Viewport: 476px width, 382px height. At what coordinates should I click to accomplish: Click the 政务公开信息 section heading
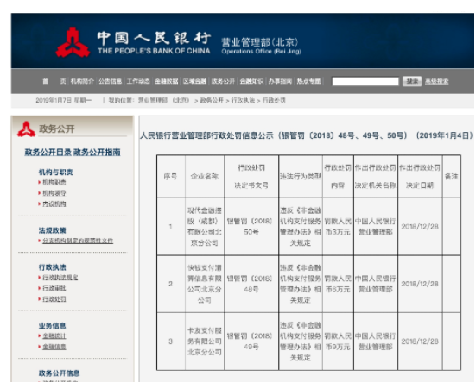[x=59, y=373]
